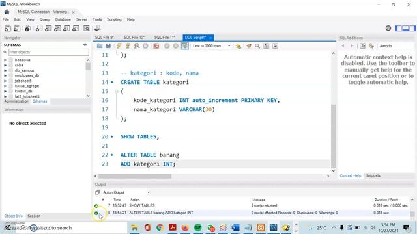This screenshot has width=417, height=234.
Task: Open the Scripting menu
Action: [x=115, y=19]
